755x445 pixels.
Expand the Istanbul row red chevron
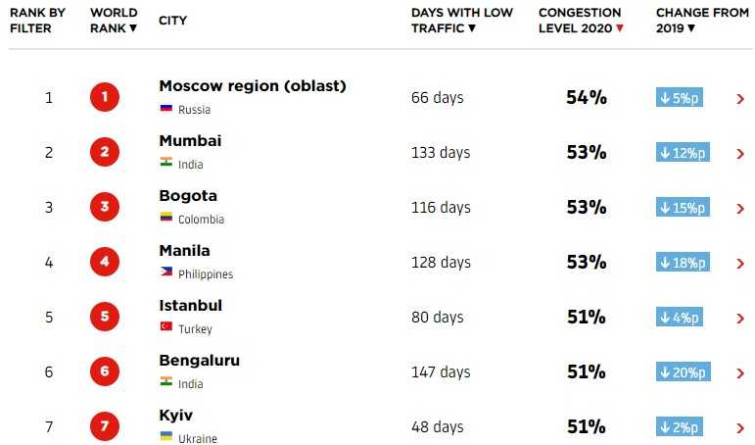click(x=740, y=319)
